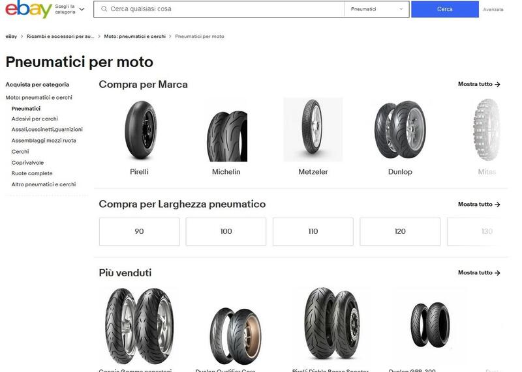Open 'Ruote complete' sidebar category

coord(32,173)
